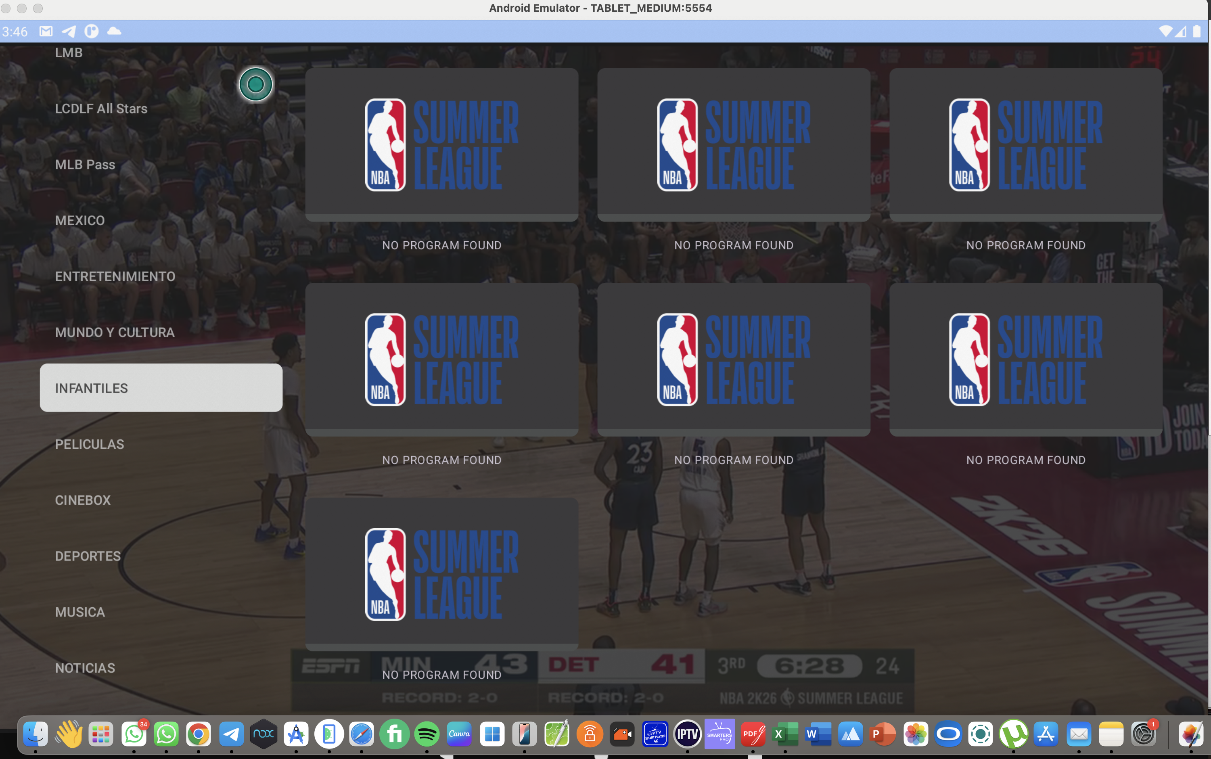Viewport: 1211px width, 759px height.
Task: Launch the uTorrent app in the dock
Action: 1013,734
